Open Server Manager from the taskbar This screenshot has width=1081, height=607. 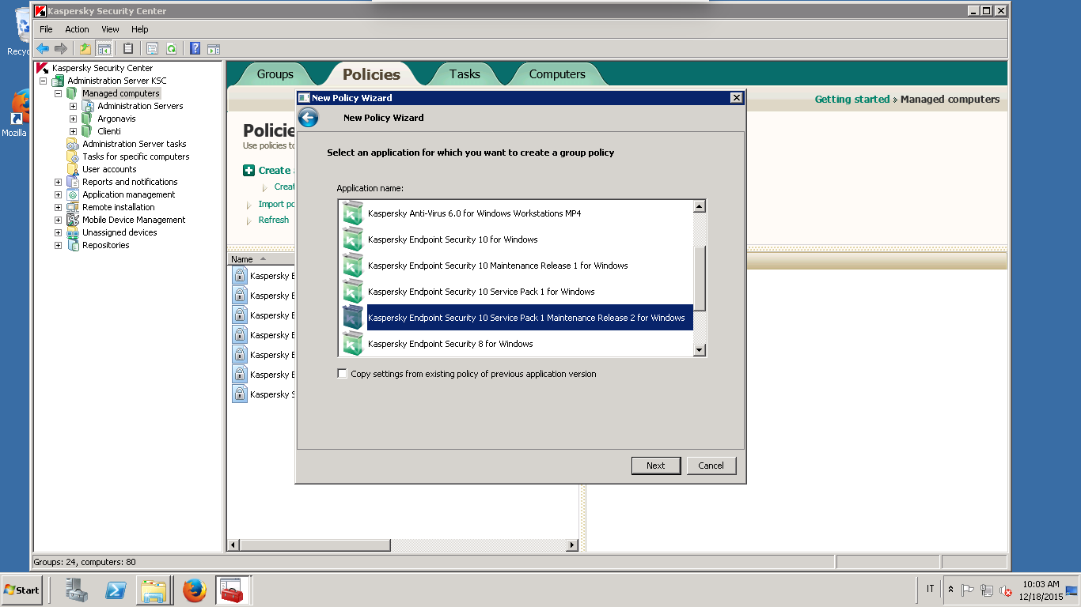point(78,590)
